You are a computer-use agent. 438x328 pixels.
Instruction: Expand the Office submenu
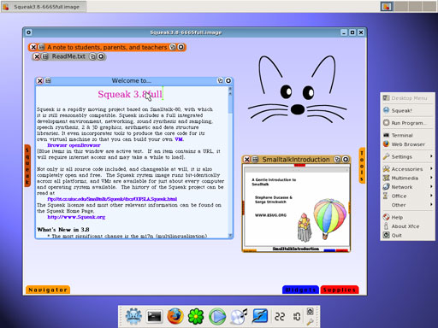407,196
